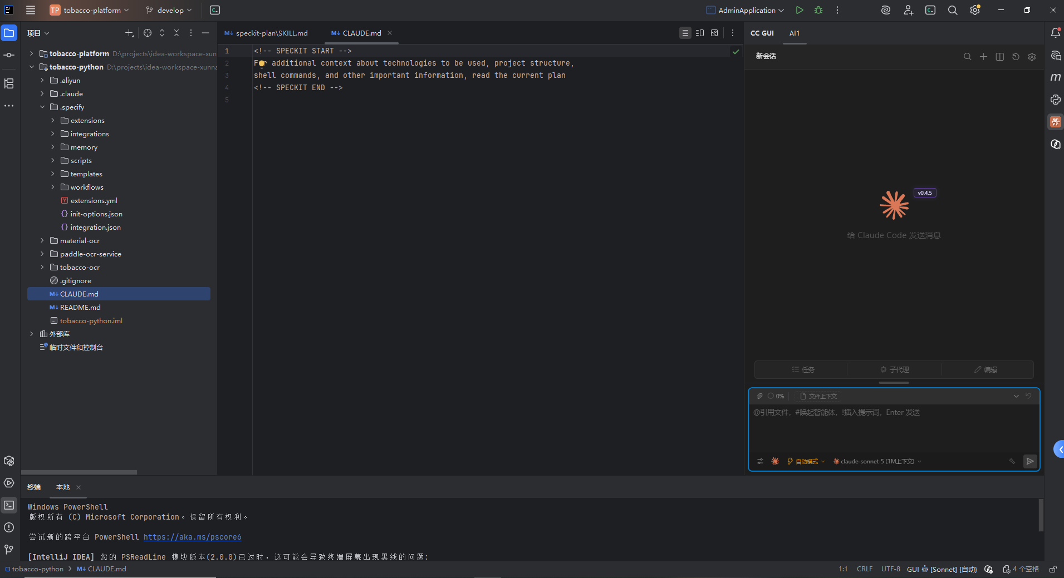Collapse the .specify folder

point(42,107)
